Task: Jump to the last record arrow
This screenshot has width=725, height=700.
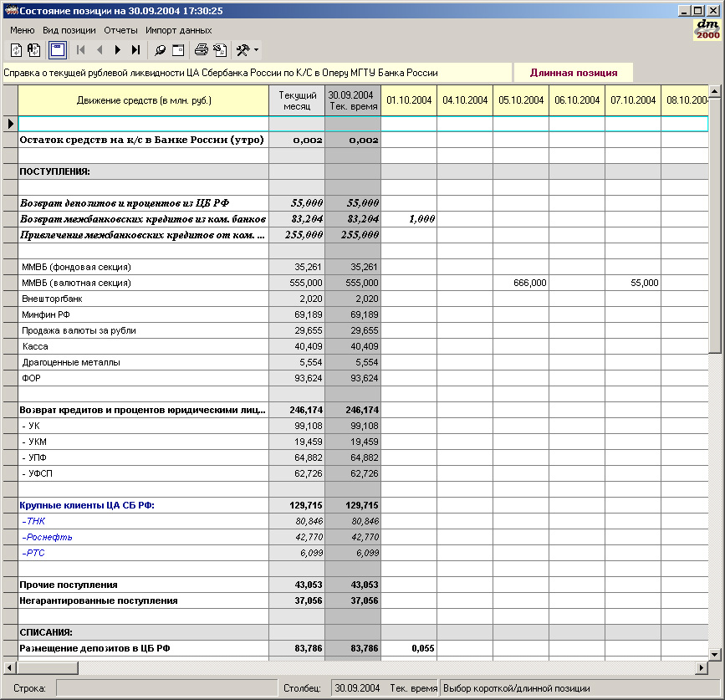Action: (x=135, y=50)
